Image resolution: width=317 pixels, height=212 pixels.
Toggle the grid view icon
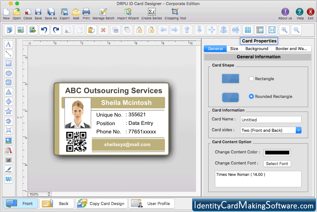(248, 30)
